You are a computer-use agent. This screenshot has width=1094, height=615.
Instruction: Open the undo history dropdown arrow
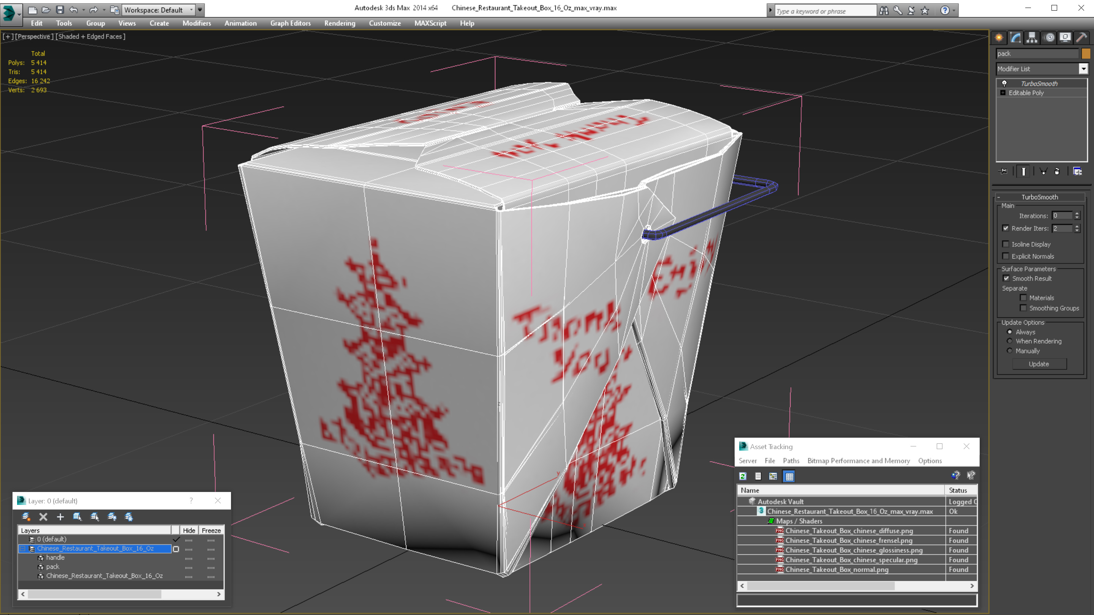pos(83,10)
